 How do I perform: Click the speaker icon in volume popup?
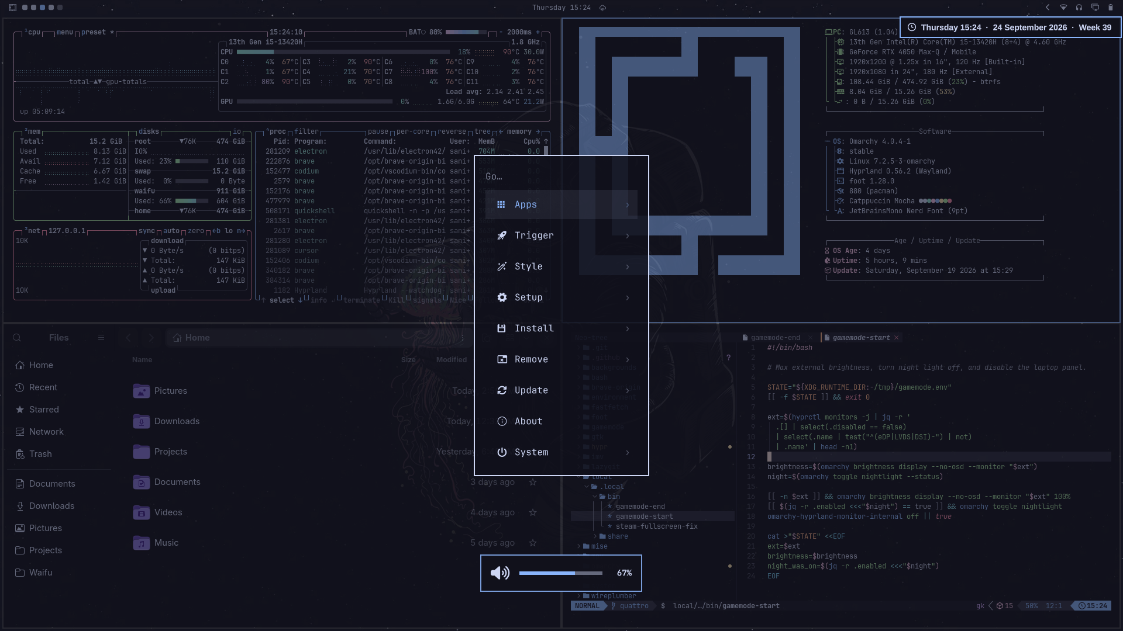500,573
